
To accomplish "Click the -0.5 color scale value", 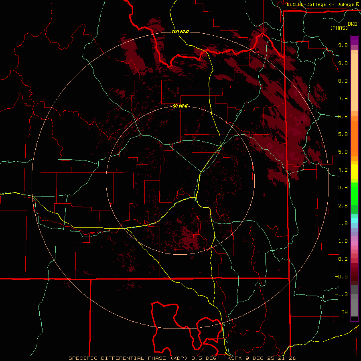I will (x=341, y=277).
